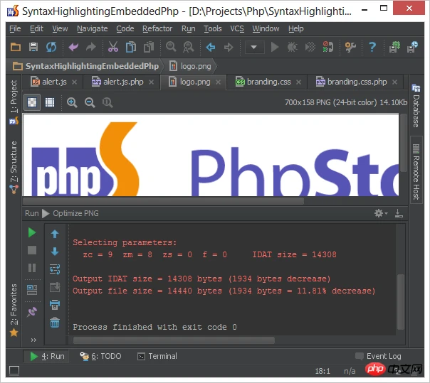The image size is (430, 383).
Task: Synchronize files with the refresh icon
Action: [x=51, y=47]
